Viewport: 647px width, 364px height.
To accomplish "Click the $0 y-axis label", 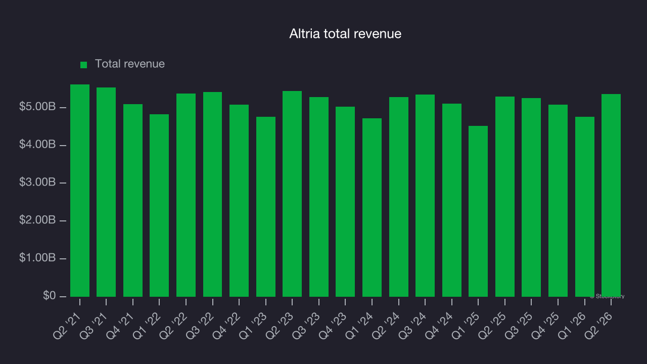I will [x=49, y=296].
